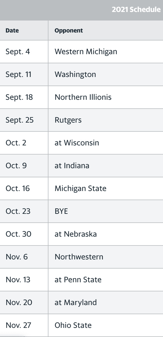Click the BYE week entry
The width and height of the screenshot is (163, 337).
[x=61, y=211]
